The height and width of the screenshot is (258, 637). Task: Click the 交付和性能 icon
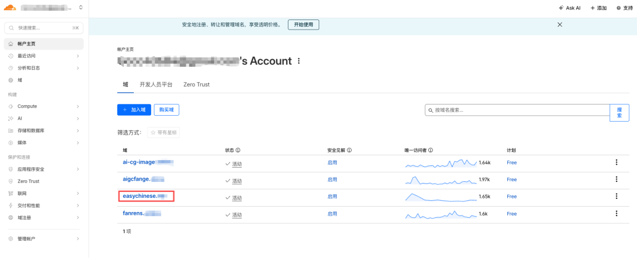(11, 205)
